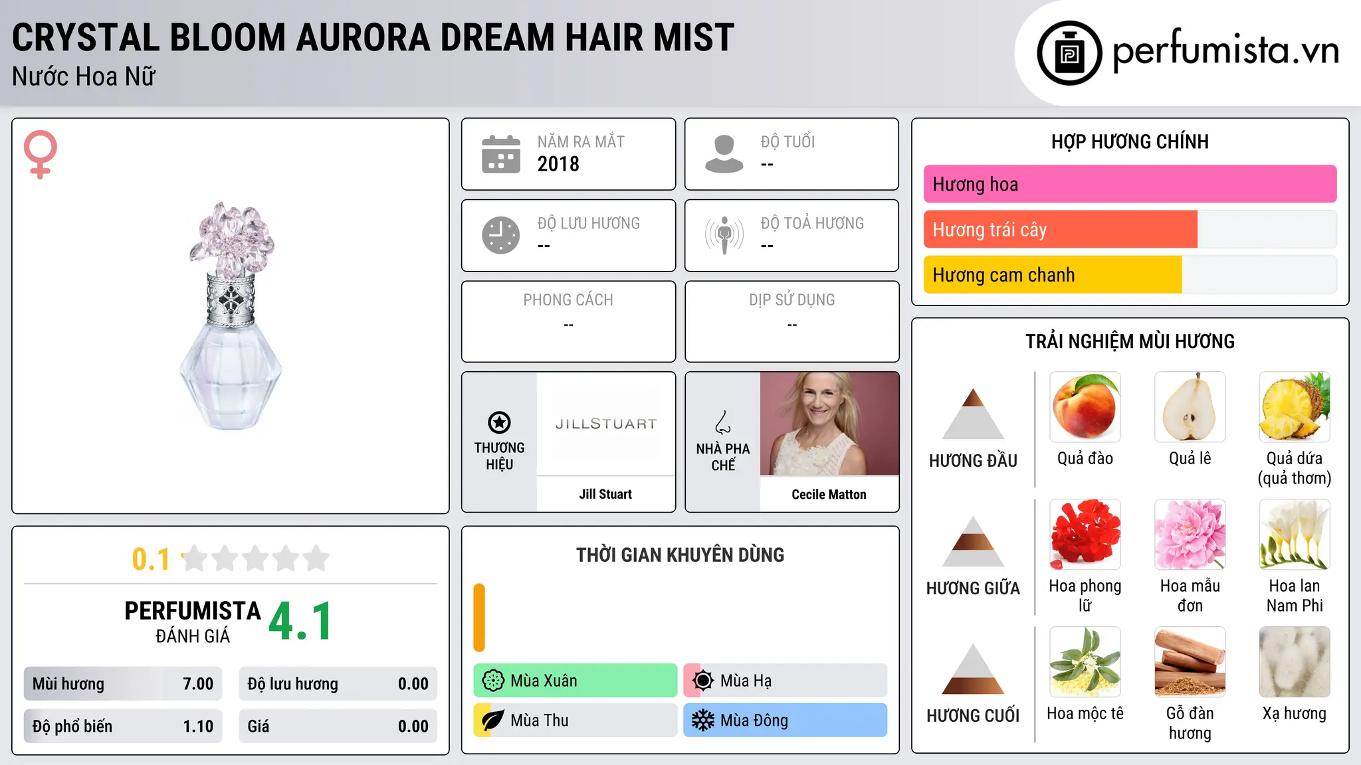Viewport: 1361px width, 765px height.
Task: Open the Cecile Matton perfumer name link
Action: [x=829, y=494]
